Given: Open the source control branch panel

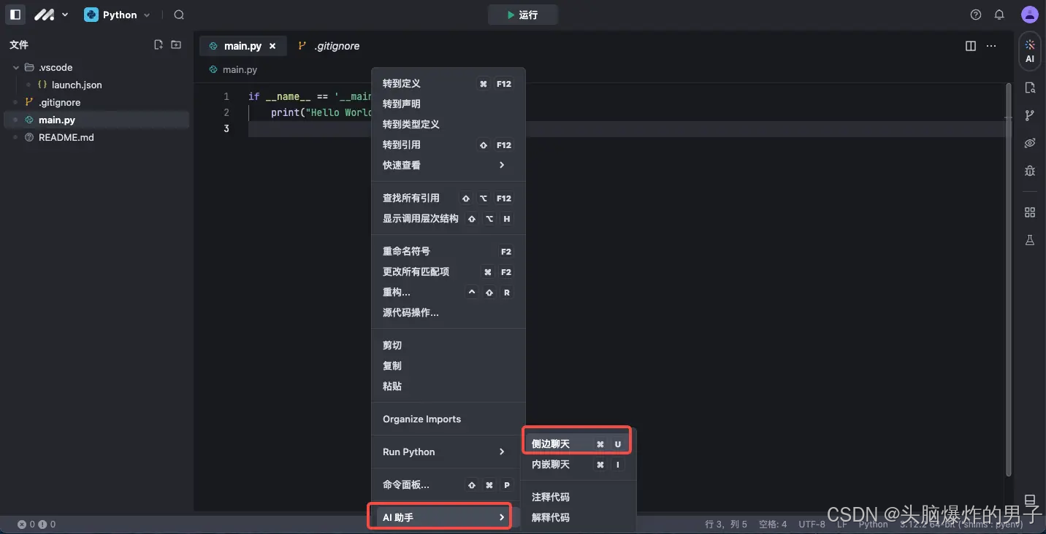Looking at the screenshot, I should [x=1029, y=115].
